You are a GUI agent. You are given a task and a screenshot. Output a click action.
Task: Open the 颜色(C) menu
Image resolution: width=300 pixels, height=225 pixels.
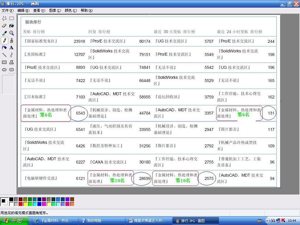[x=71, y=10]
